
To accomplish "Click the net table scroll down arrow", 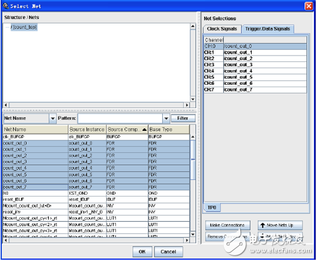I will point(193,234).
